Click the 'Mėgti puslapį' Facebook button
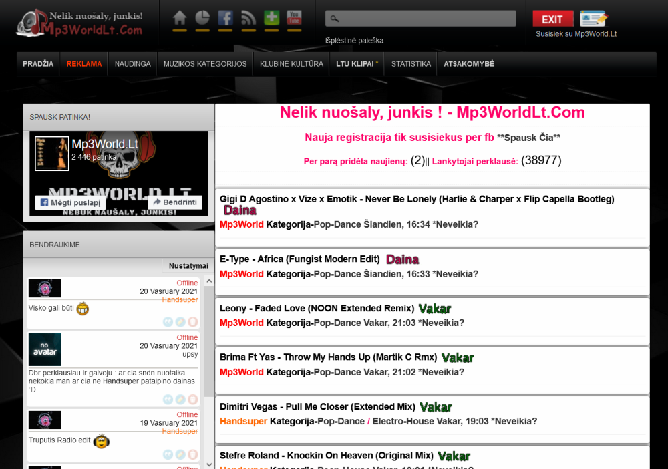The height and width of the screenshot is (469, 668). (70, 202)
